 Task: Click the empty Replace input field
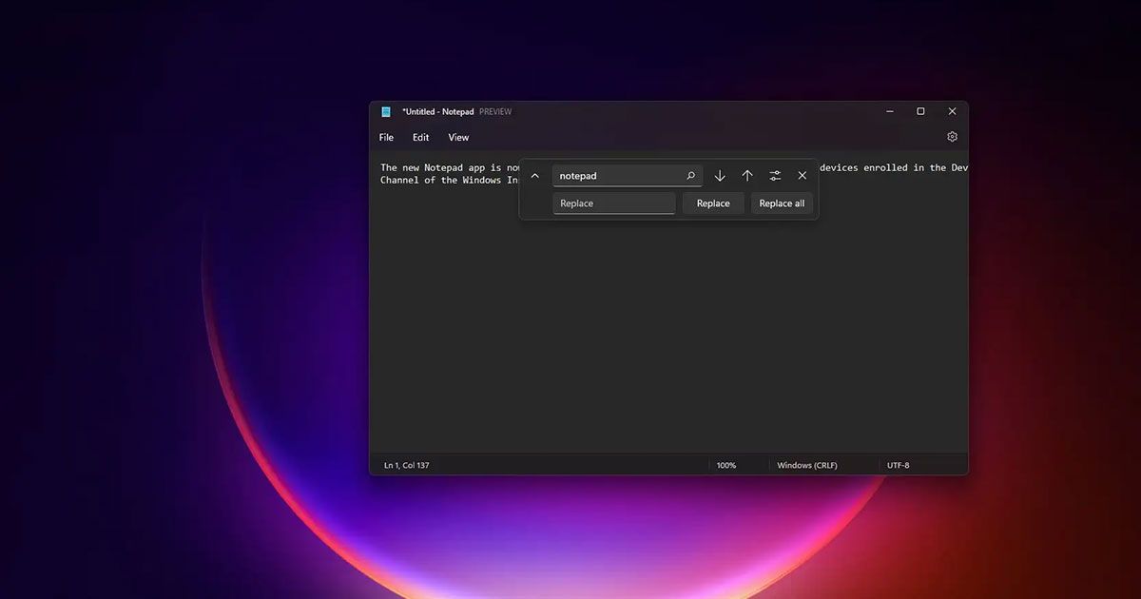[x=613, y=203]
